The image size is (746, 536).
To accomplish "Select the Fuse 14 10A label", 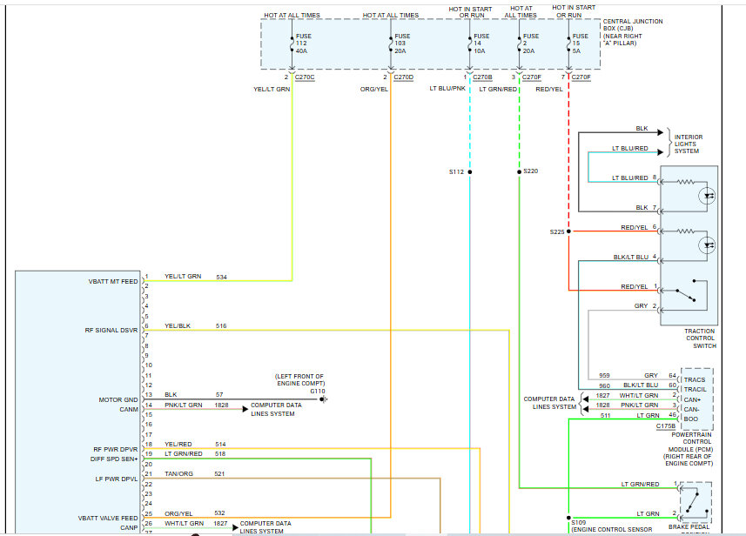I will pos(481,44).
